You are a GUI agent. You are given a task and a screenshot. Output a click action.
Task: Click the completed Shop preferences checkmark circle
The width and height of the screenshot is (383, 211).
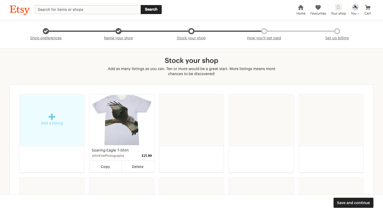click(x=46, y=31)
